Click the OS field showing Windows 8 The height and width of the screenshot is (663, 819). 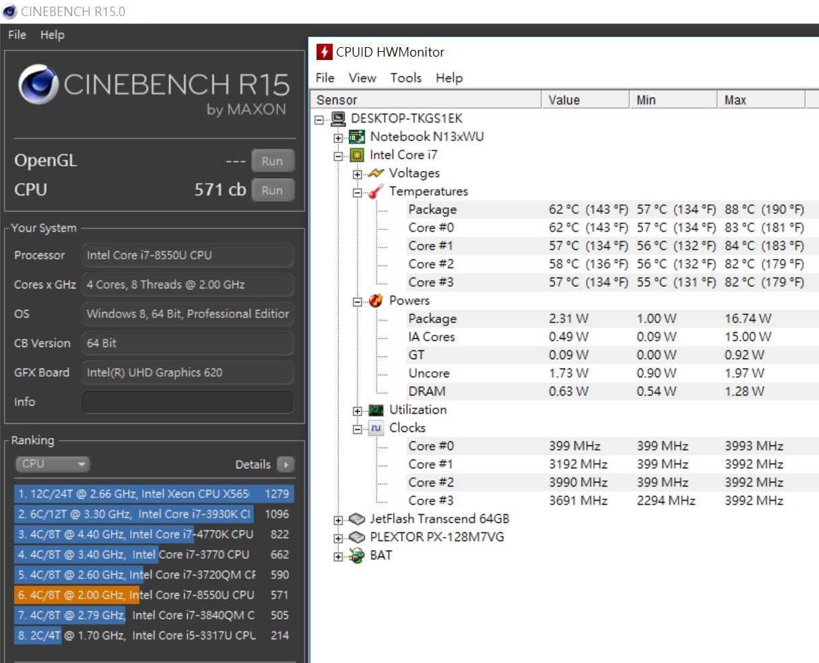coord(188,314)
